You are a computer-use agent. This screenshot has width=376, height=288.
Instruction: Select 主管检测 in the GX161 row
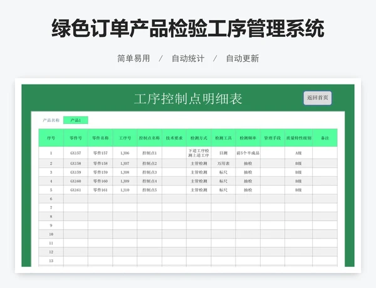point(199,190)
